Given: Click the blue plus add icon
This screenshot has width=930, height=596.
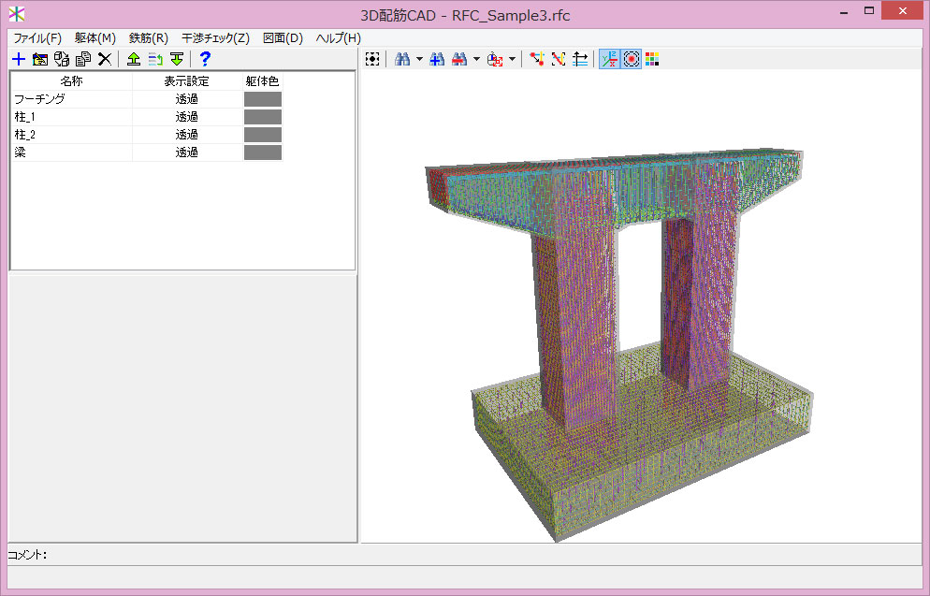Looking at the screenshot, I should click(18, 59).
